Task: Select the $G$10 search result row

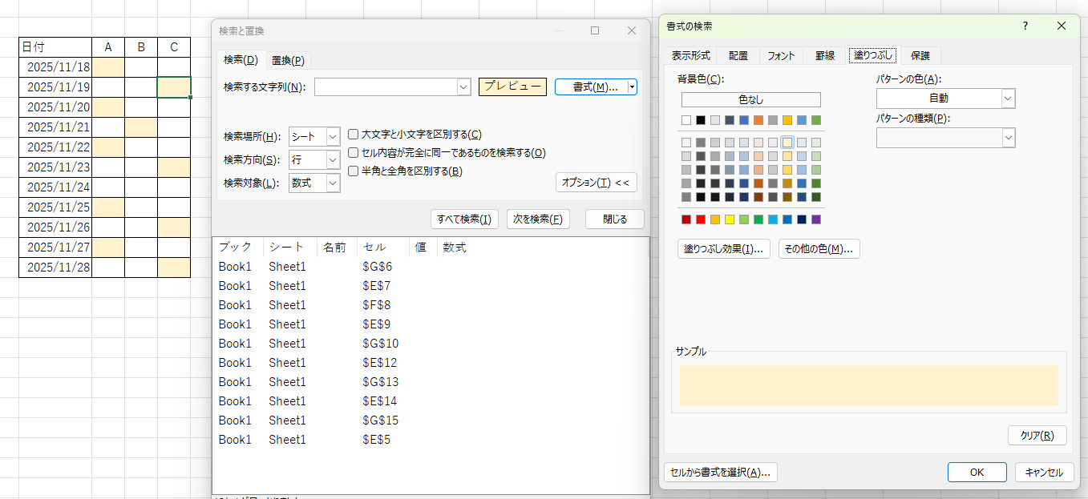Action: coord(381,344)
